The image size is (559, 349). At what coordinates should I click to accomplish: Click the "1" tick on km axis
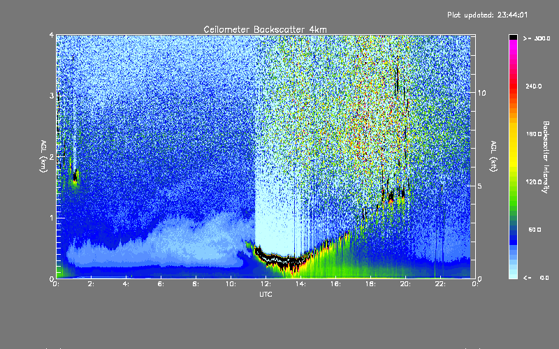(52, 218)
